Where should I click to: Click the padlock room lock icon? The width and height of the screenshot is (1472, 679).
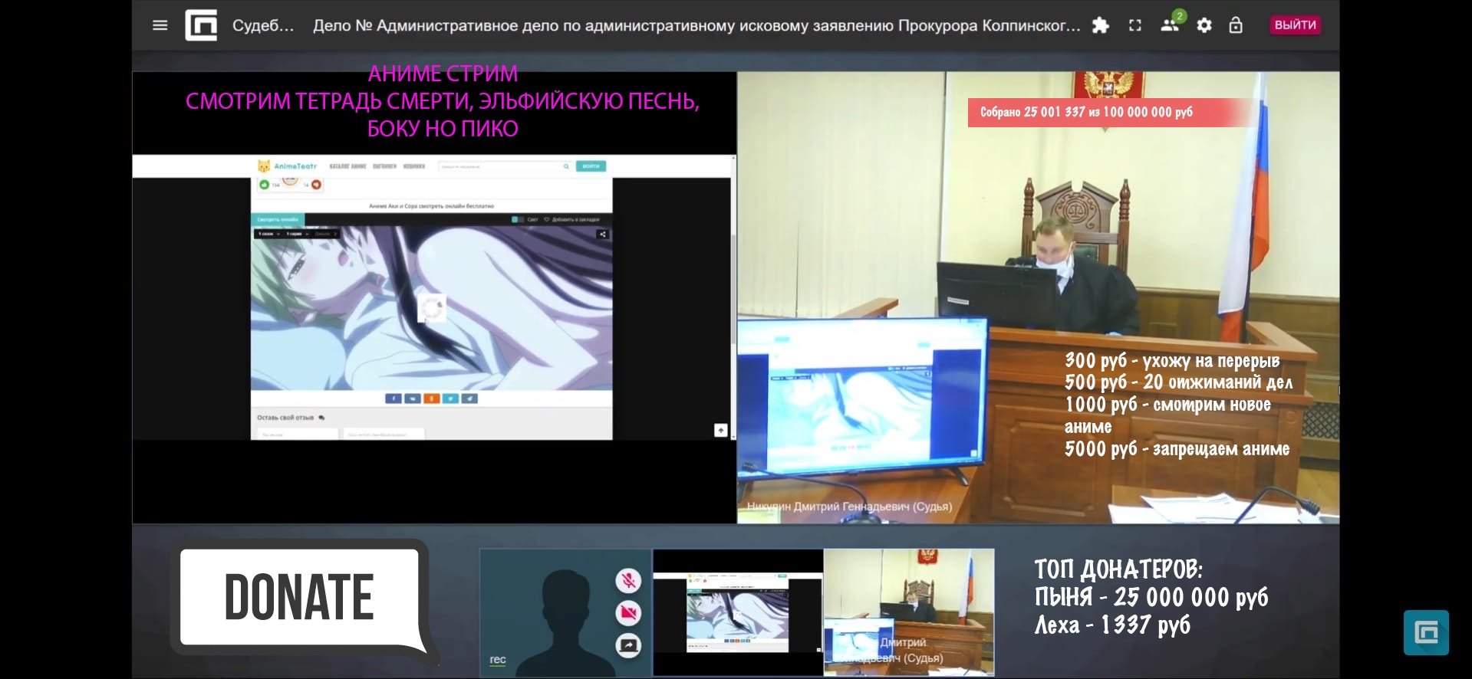pos(1235,25)
